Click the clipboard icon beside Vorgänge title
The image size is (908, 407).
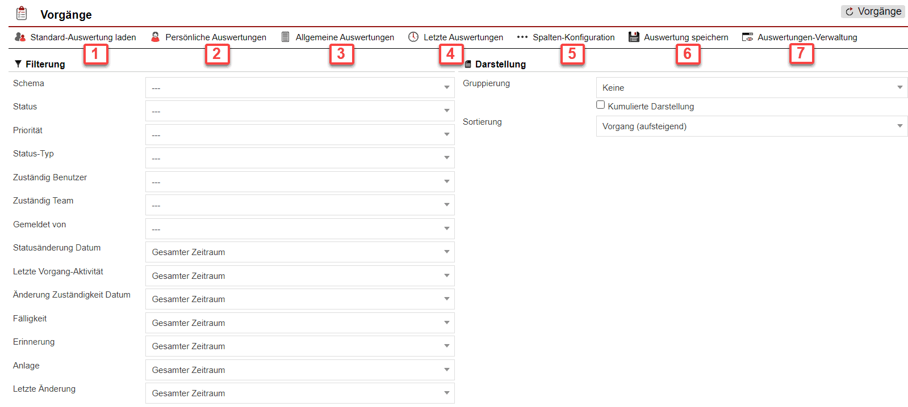tap(22, 14)
